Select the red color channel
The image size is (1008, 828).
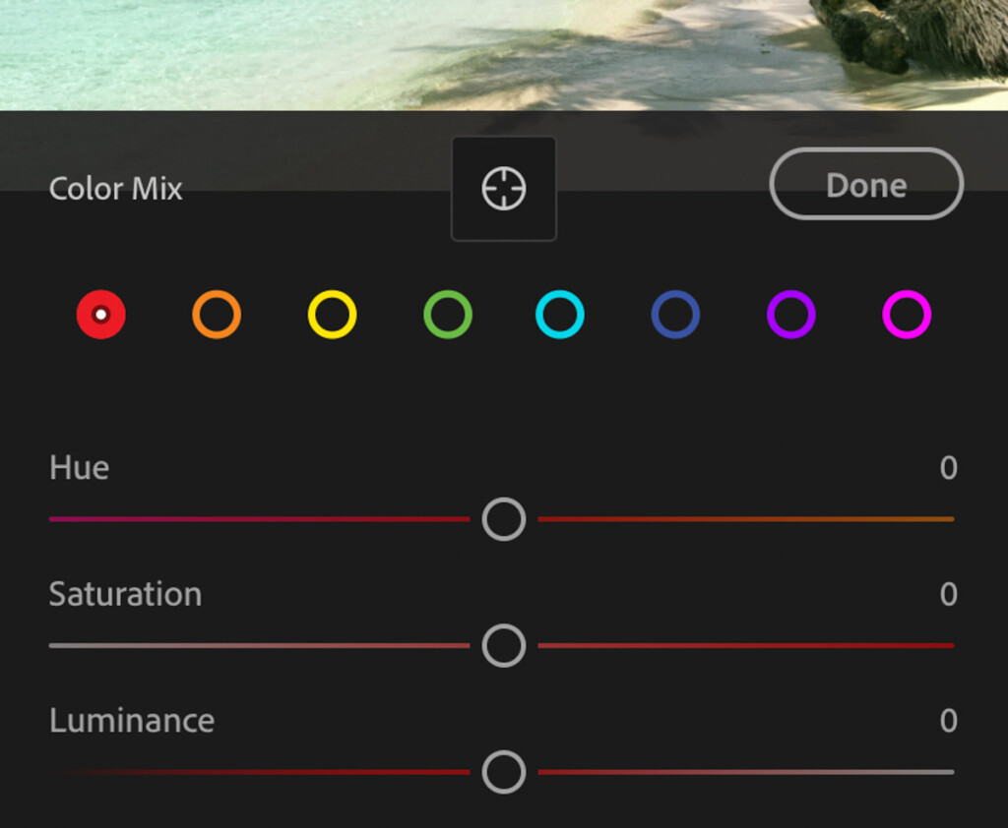tap(101, 314)
